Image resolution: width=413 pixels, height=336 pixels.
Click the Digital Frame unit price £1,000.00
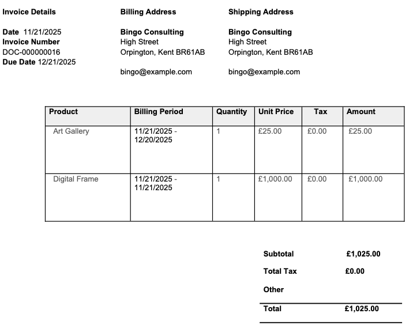(275, 179)
